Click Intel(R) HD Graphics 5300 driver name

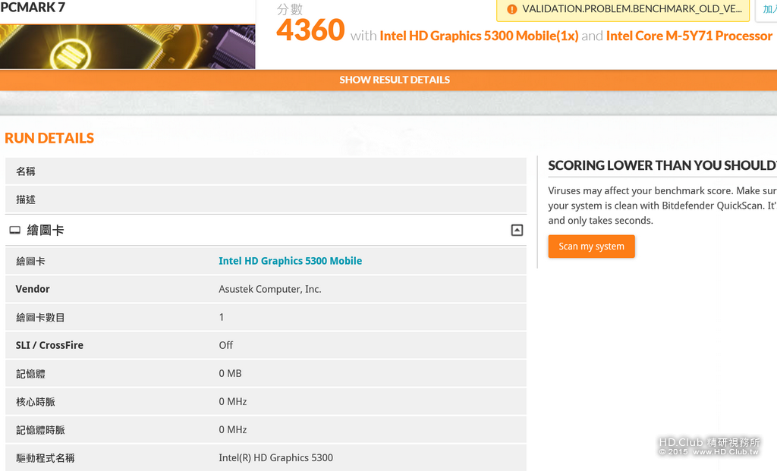click(276, 457)
